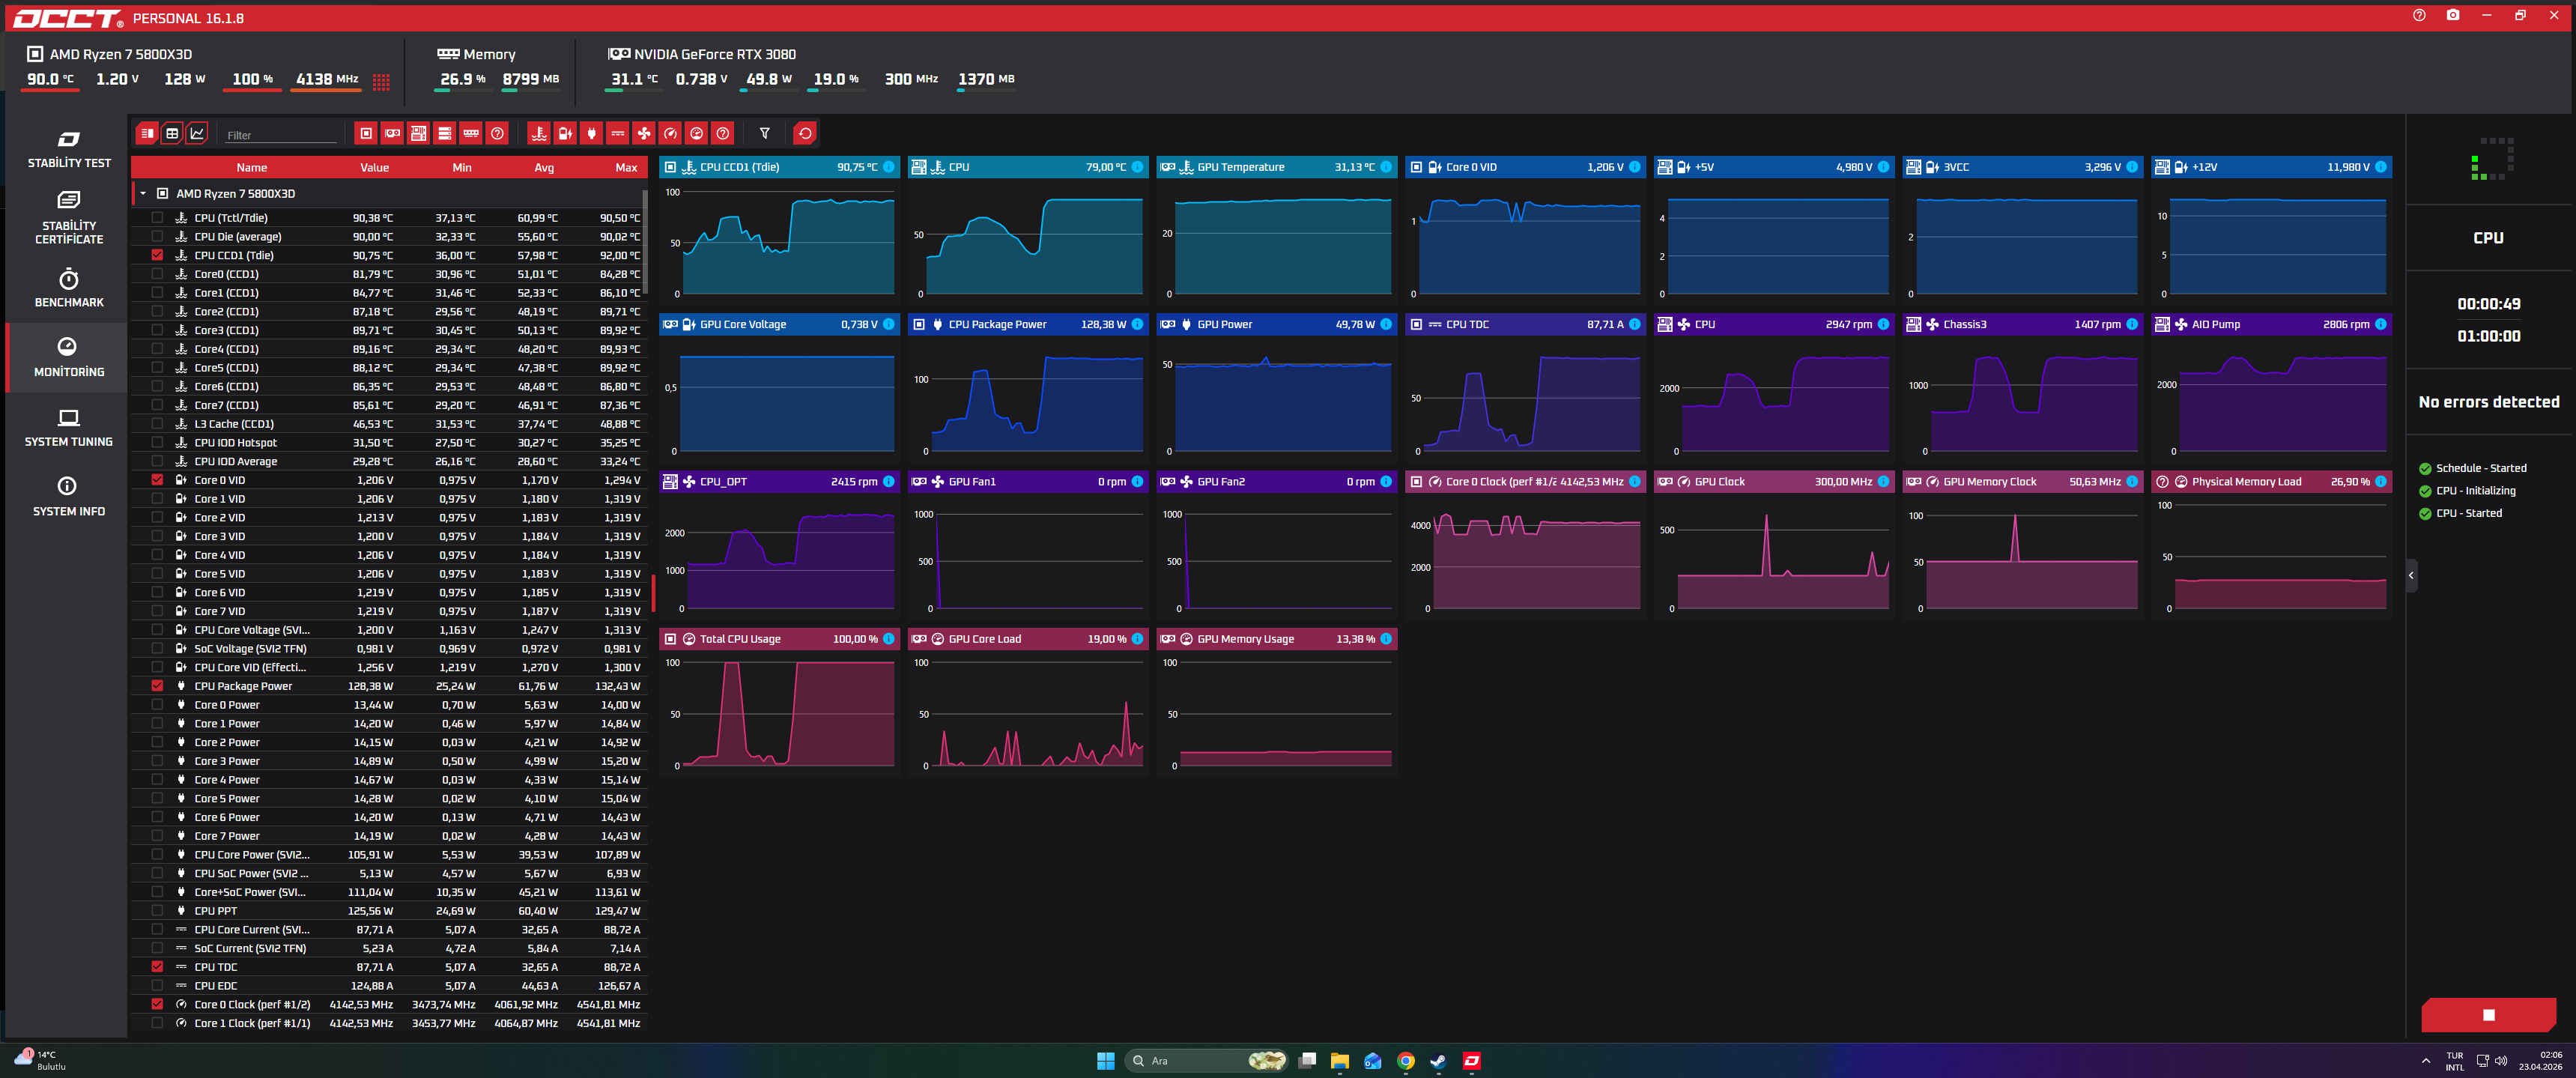
Task: Toggle the memory module hardware filter icon
Action: [471, 133]
